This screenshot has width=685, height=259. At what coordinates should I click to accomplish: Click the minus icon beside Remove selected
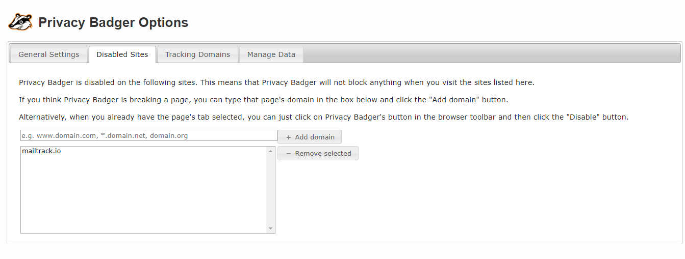289,154
